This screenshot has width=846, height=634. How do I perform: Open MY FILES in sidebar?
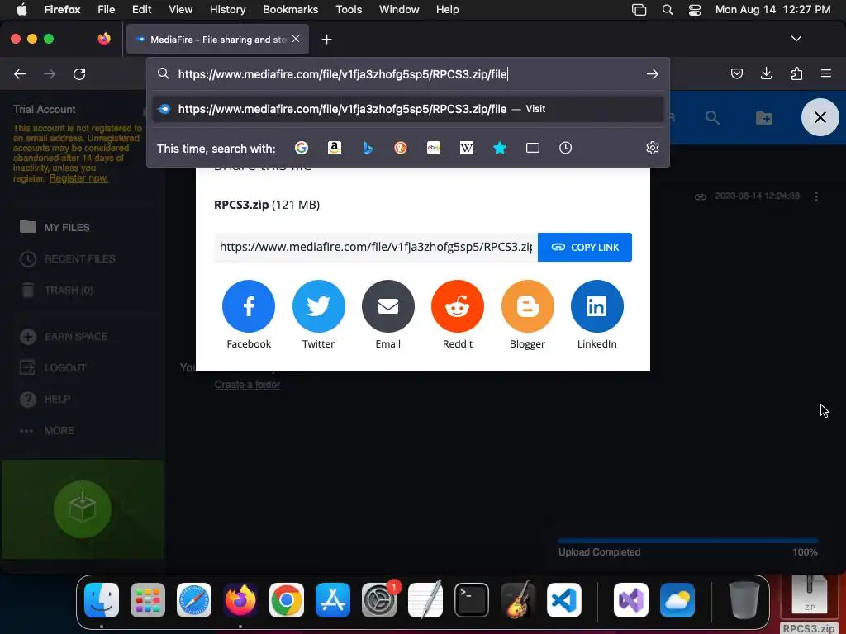tap(67, 228)
